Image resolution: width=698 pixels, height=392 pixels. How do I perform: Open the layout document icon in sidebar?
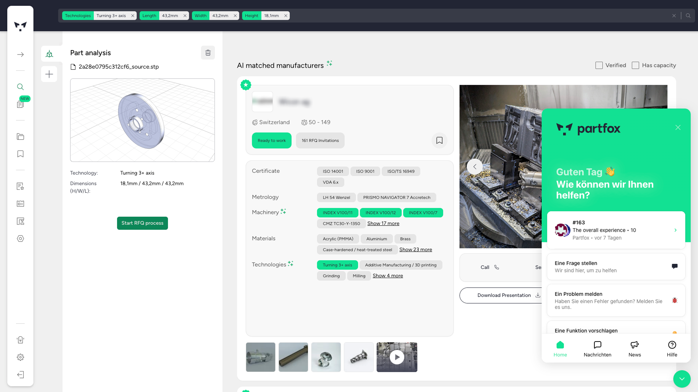(x=20, y=221)
